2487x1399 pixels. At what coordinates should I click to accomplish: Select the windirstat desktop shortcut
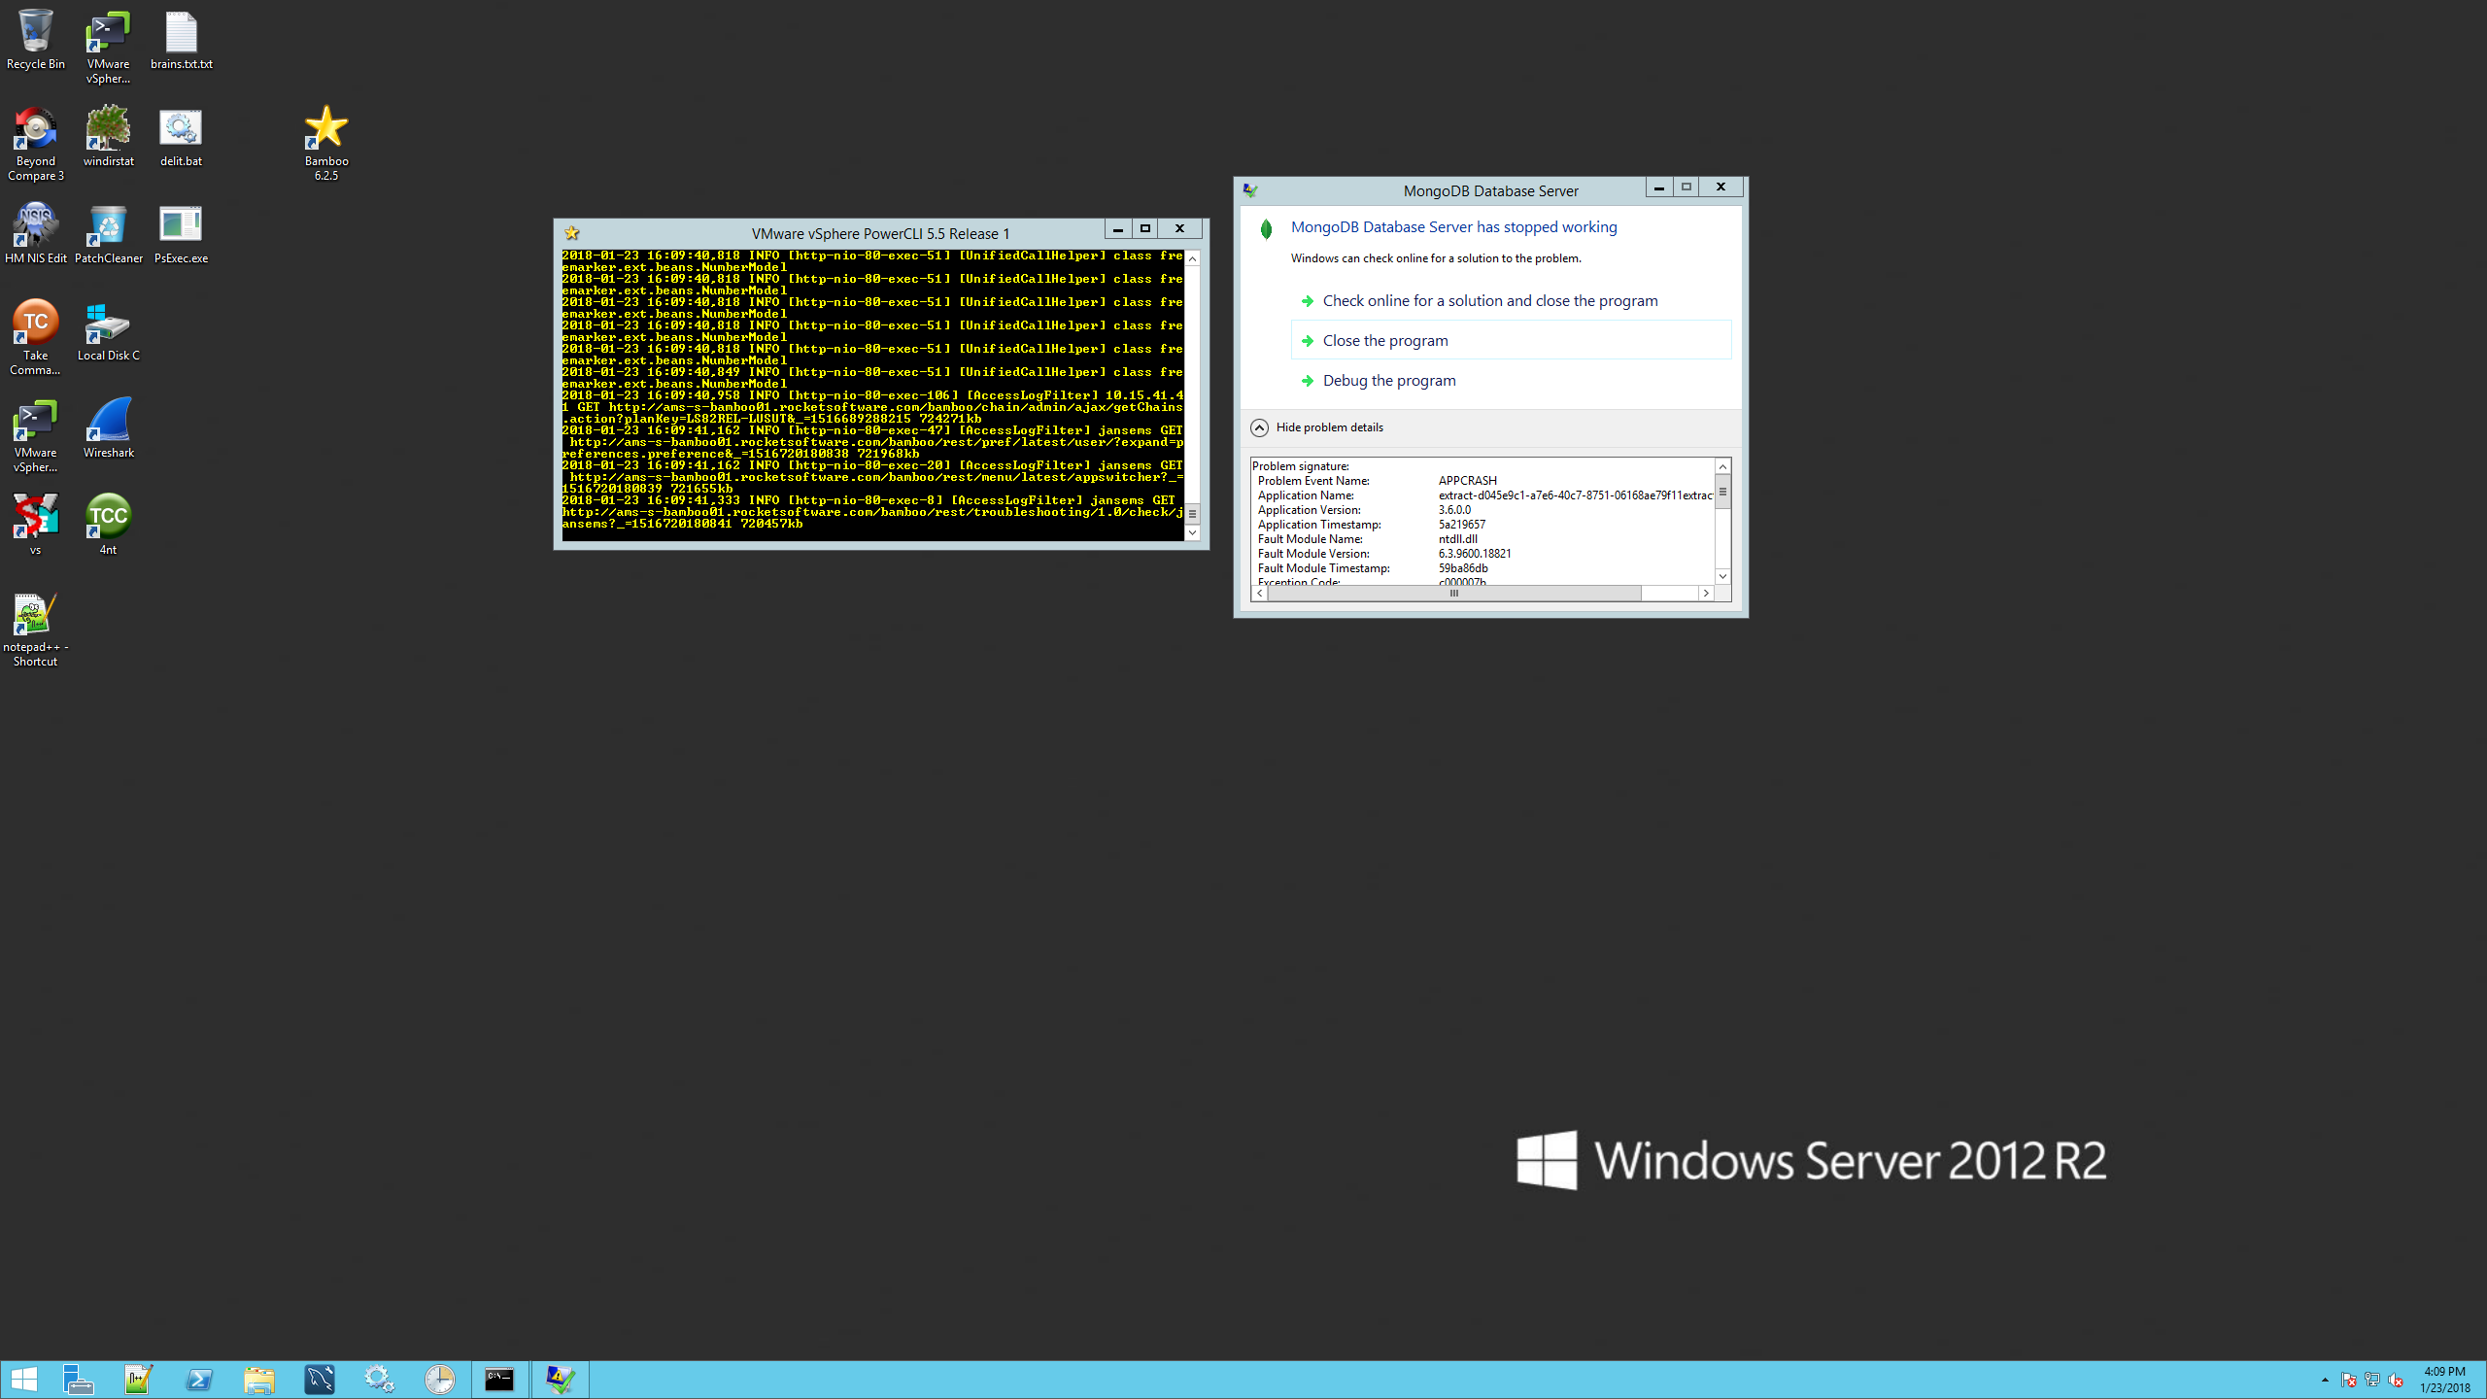click(108, 137)
